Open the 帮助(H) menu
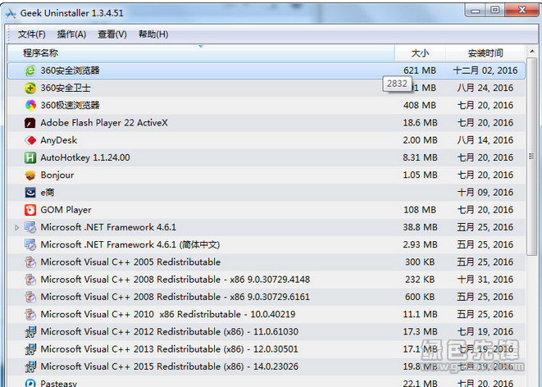This screenshot has height=387, width=542. [x=153, y=34]
